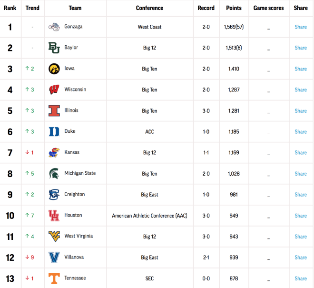Open the Houston UH logo
Image resolution: width=314 pixels, height=288 pixels.
pyautogui.click(x=54, y=216)
